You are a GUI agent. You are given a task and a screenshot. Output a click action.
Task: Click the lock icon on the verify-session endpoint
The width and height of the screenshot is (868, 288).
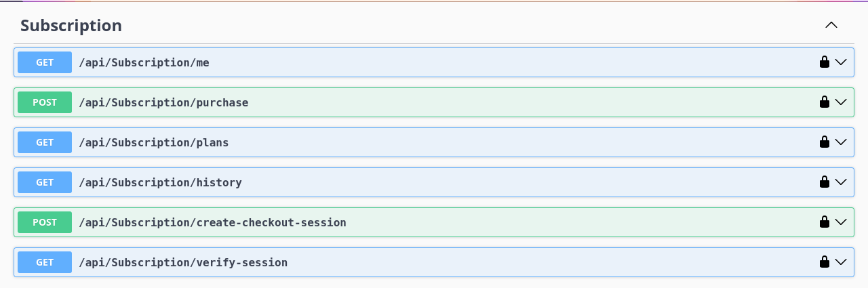pyautogui.click(x=825, y=262)
